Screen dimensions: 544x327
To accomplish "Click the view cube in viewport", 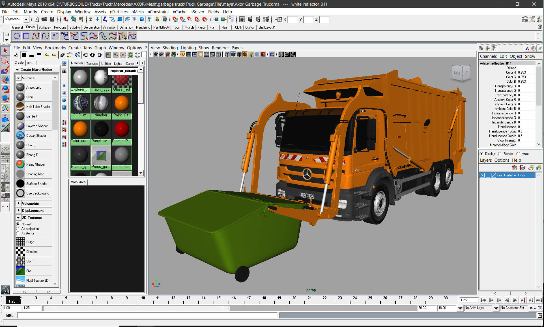I will (x=461, y=73).
